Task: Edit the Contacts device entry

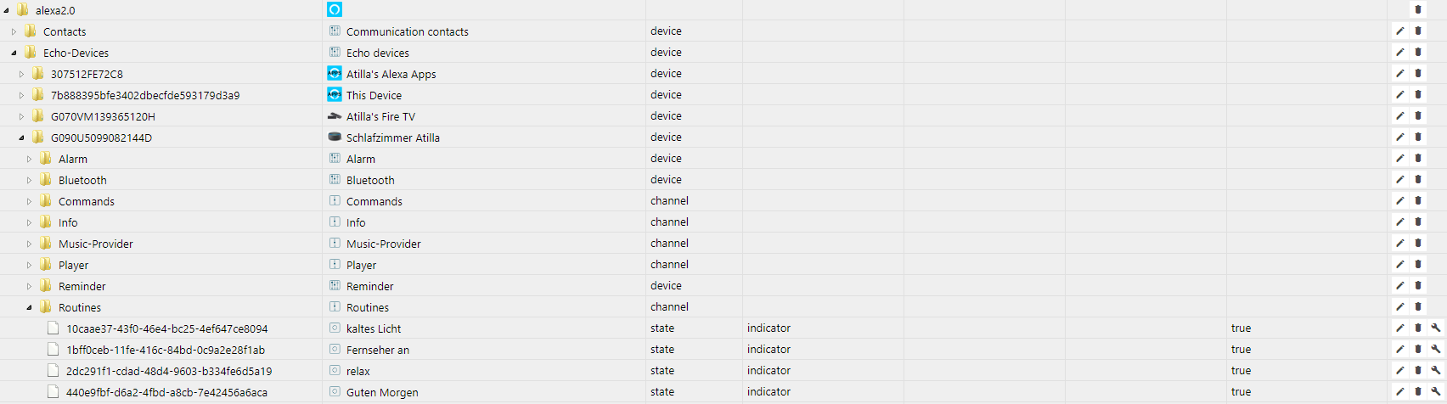Action: pyautogui.click(x=1400, y=31)
